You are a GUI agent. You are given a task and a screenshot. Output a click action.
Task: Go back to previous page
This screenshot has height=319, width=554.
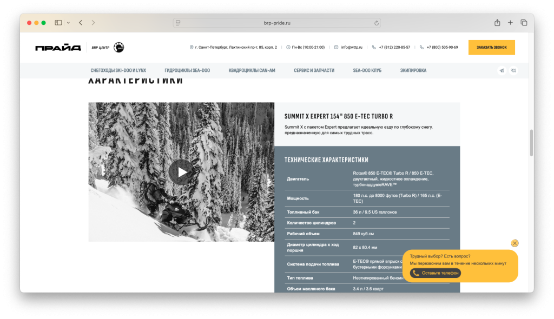coord(81,23)
